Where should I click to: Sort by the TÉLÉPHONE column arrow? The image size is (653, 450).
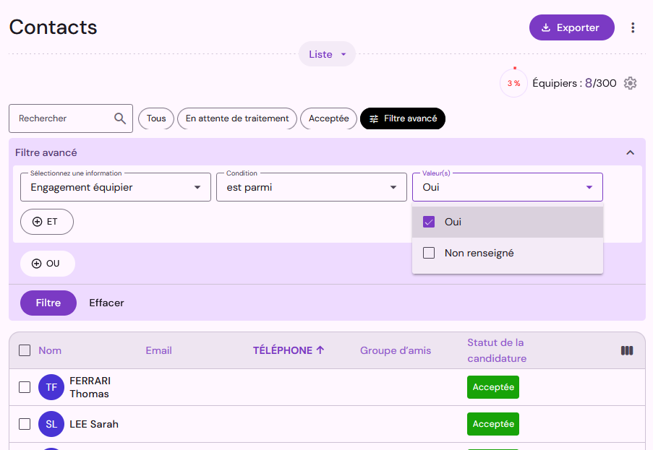click(x=320, y=350)
